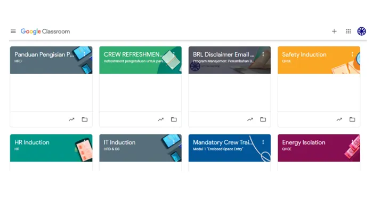
Task: Open Drive folder for Panduan Pengisian class
Action: click(84, 119)
